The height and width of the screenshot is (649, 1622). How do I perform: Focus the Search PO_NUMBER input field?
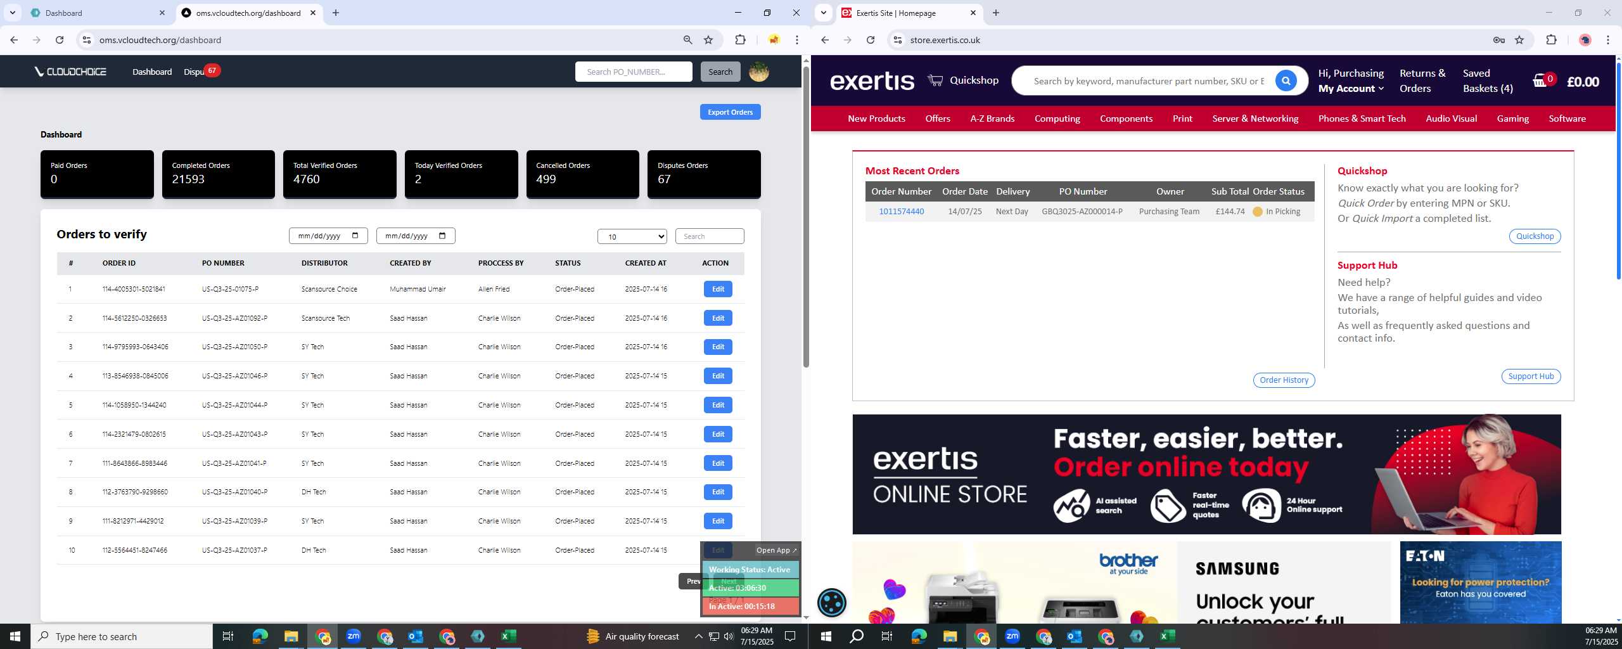[634, 72]
